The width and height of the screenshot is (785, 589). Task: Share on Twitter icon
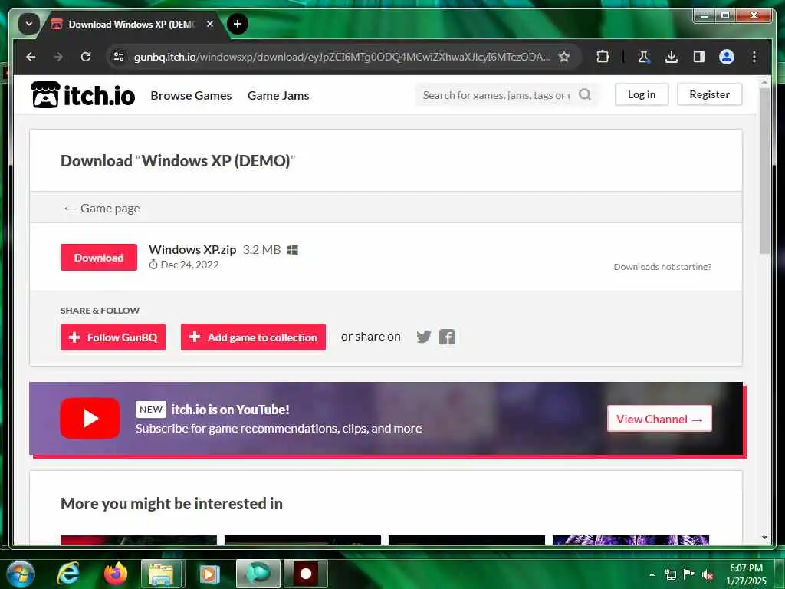point(423,337)
